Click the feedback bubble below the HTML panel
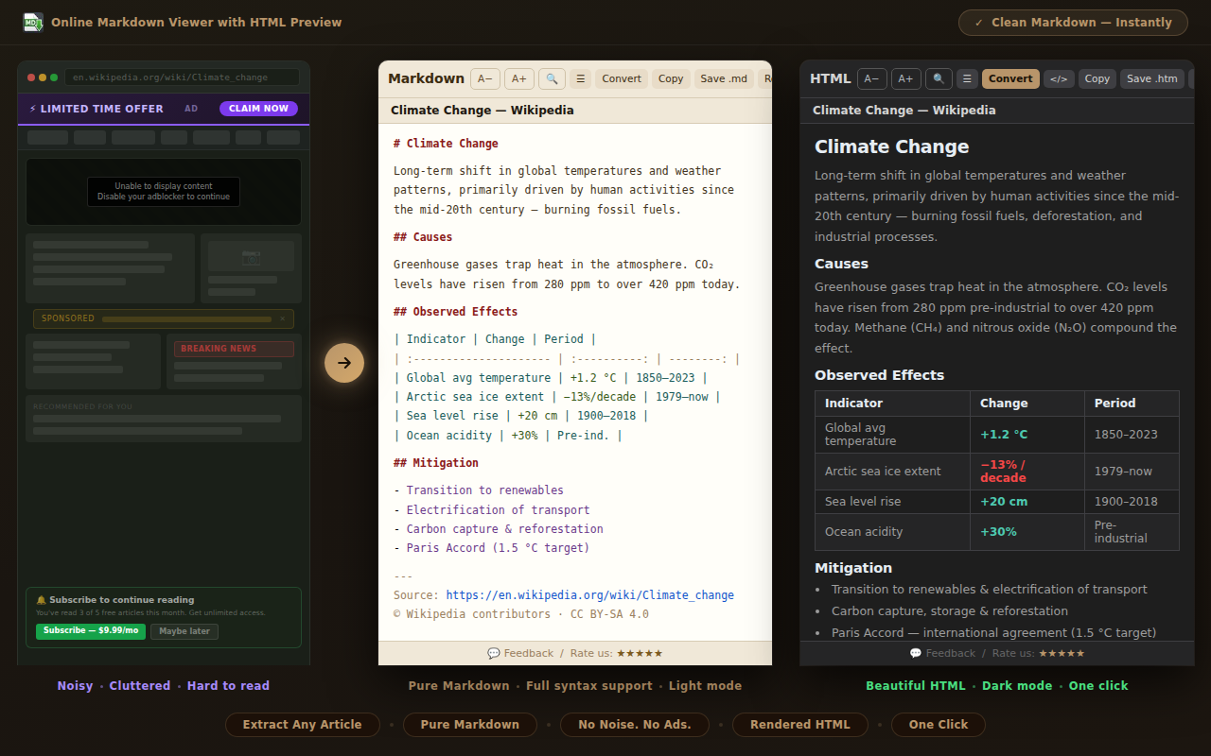 914,652
